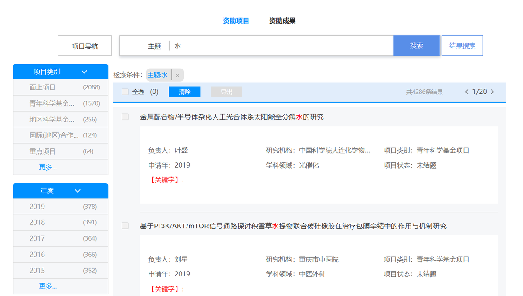Image resolution: width=523 pixels, height=296 pixels.
Task: Switch to the 资助成果 tab
Action: click(x=282, y=20)
